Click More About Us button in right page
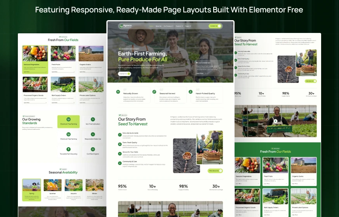339x217 pixels. pos(311,81)
